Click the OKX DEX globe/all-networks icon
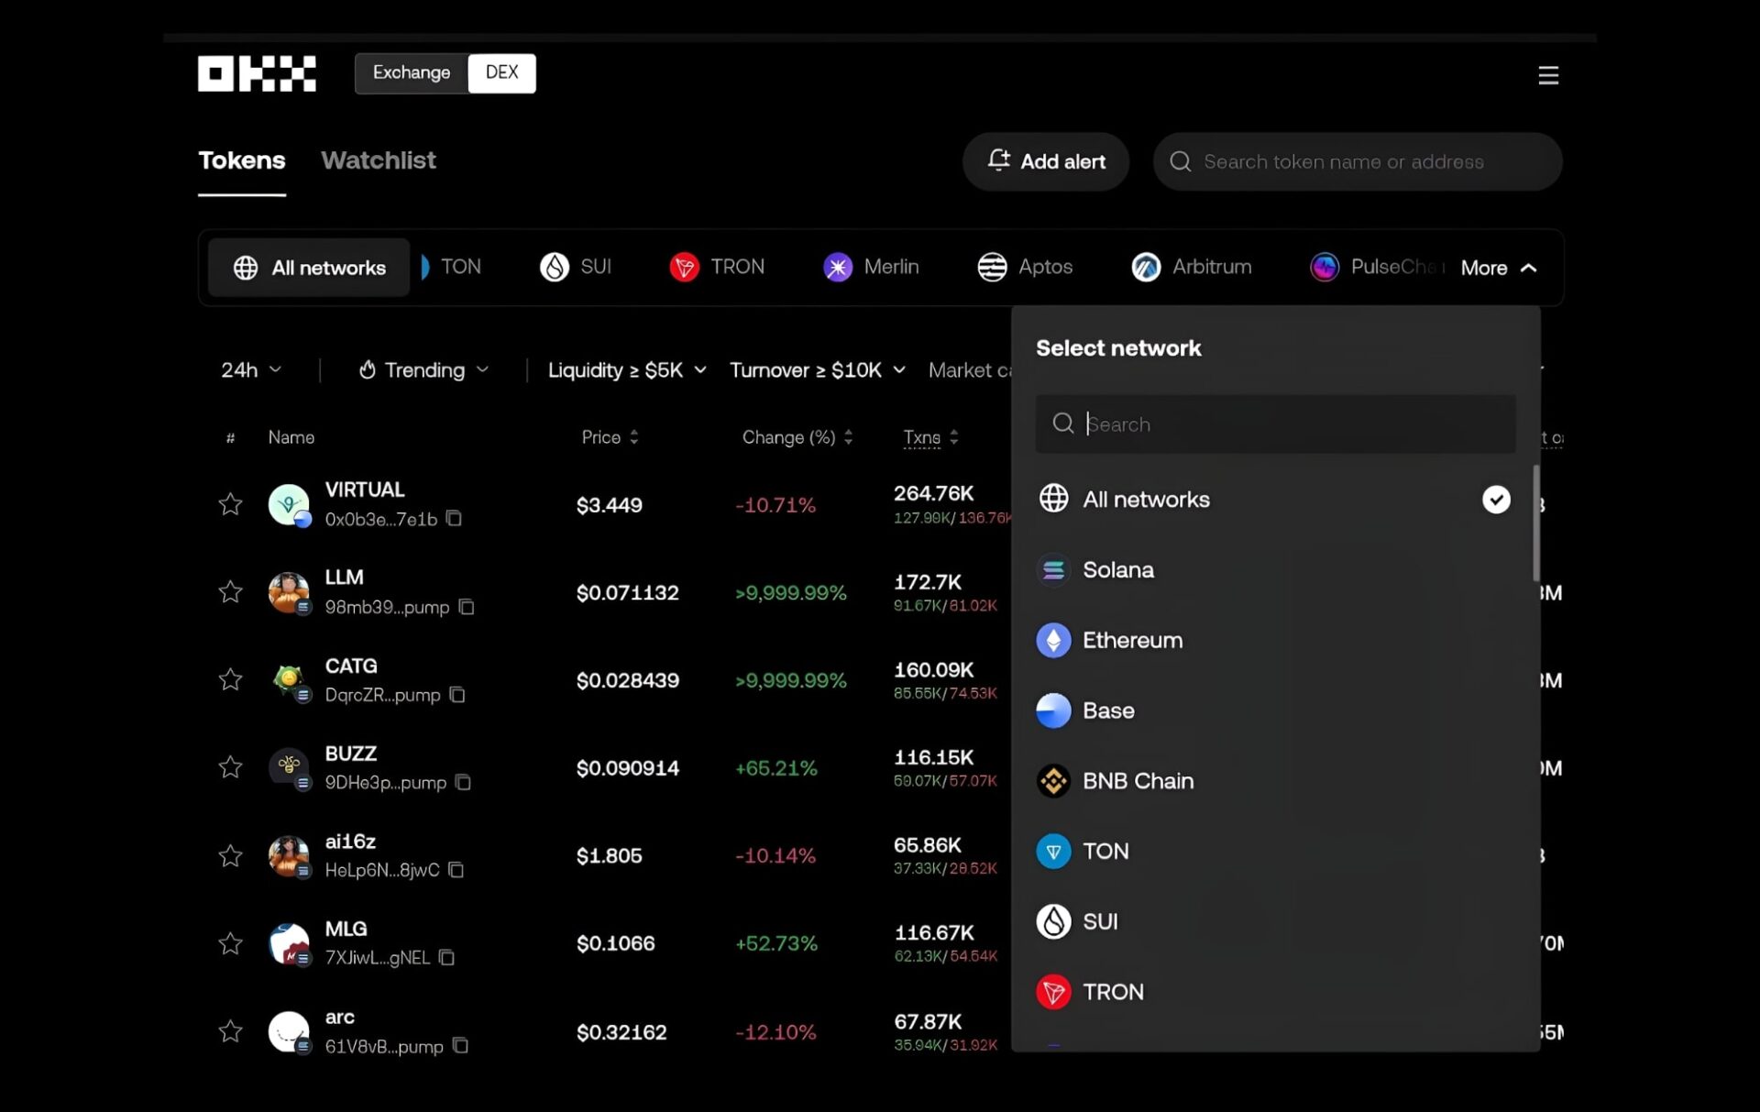Image resolution: width=1760 pixels, height=1112 pixels. point(246,267)
